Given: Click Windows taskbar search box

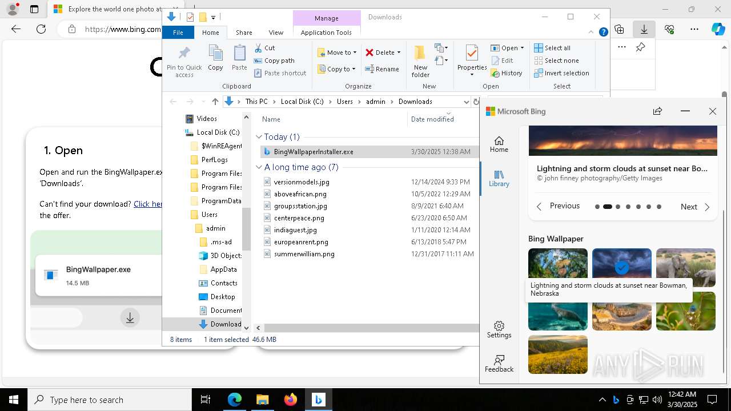Looking at the screenshot, I should [110, 400].
